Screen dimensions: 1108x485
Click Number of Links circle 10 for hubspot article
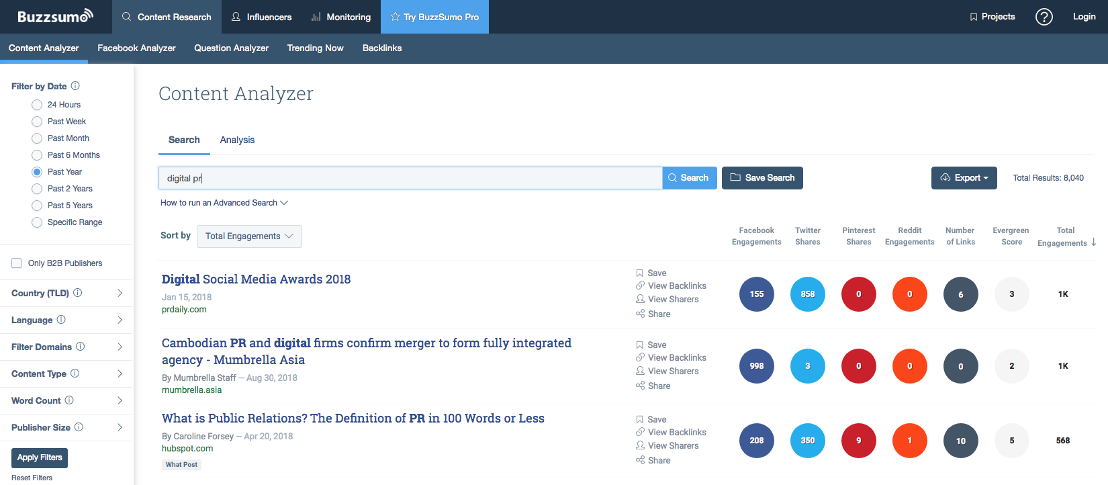[961, 441]
